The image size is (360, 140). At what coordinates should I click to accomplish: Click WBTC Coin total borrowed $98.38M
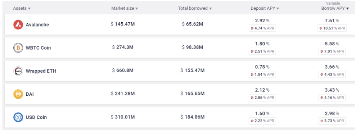192,47
